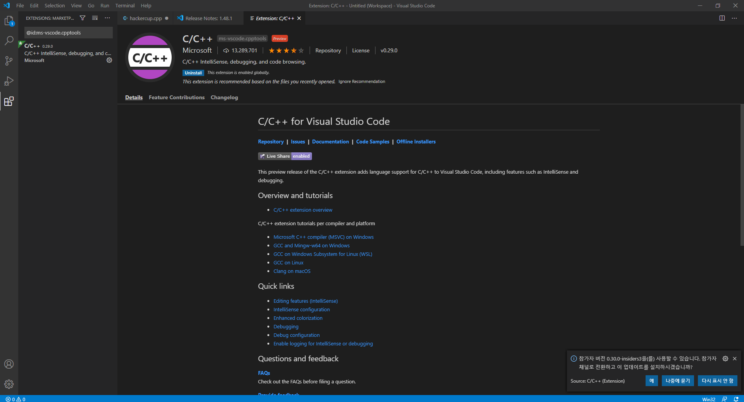Open the Offline Installers link
The width and height of the screenshot is (744, 402).
click(x=416, y=141)
